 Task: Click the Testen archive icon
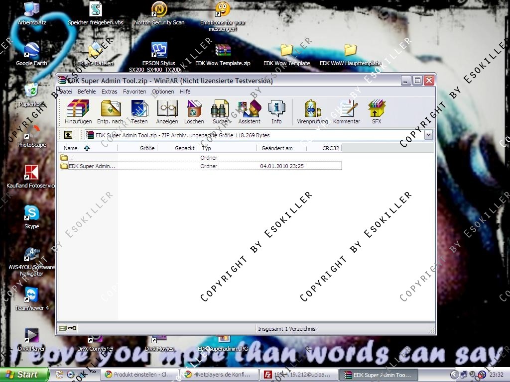click(x=139, y=111)
